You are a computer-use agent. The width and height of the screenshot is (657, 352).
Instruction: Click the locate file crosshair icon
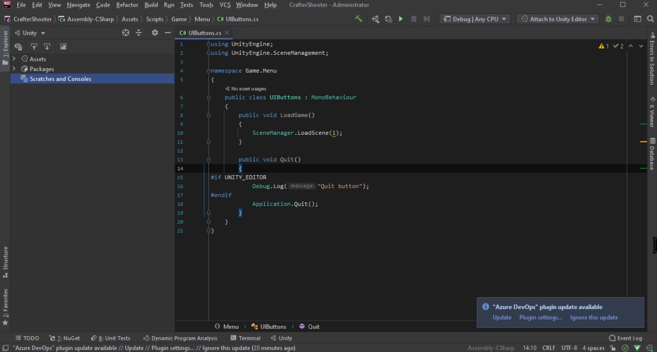tap(126, 33)
